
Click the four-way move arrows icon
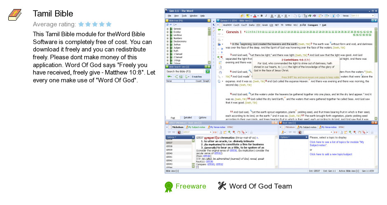pos(338,16)
